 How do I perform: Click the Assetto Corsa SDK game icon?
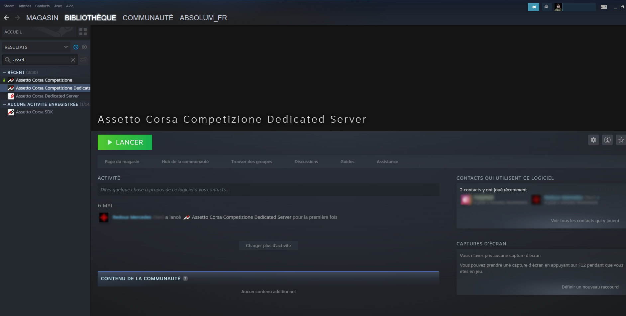click(11, 112)
